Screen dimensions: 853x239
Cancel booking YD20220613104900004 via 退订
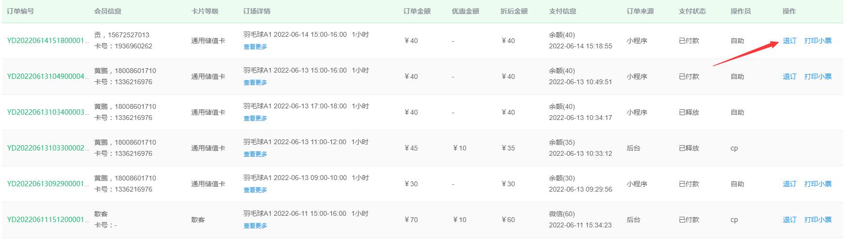(x=789, y=77)
